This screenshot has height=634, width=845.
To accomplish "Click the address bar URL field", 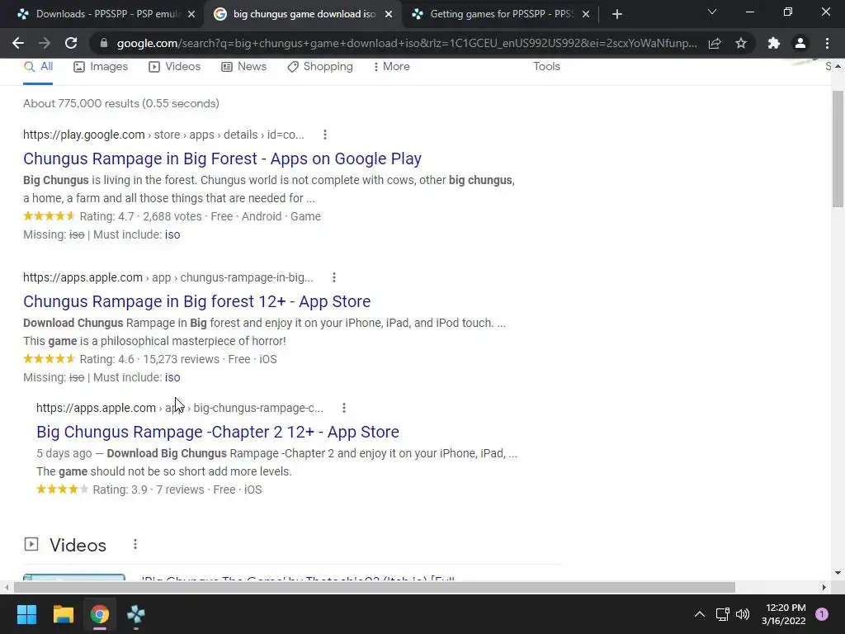I will (x=407, y=43).
